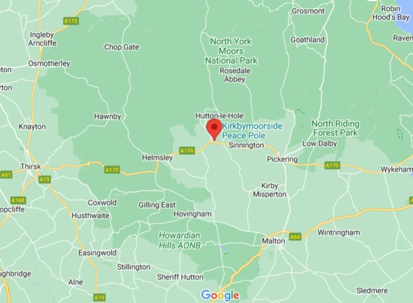Screen dimensions: 413x303
Task: Select the A172 road badge
Action: point(71,21)
